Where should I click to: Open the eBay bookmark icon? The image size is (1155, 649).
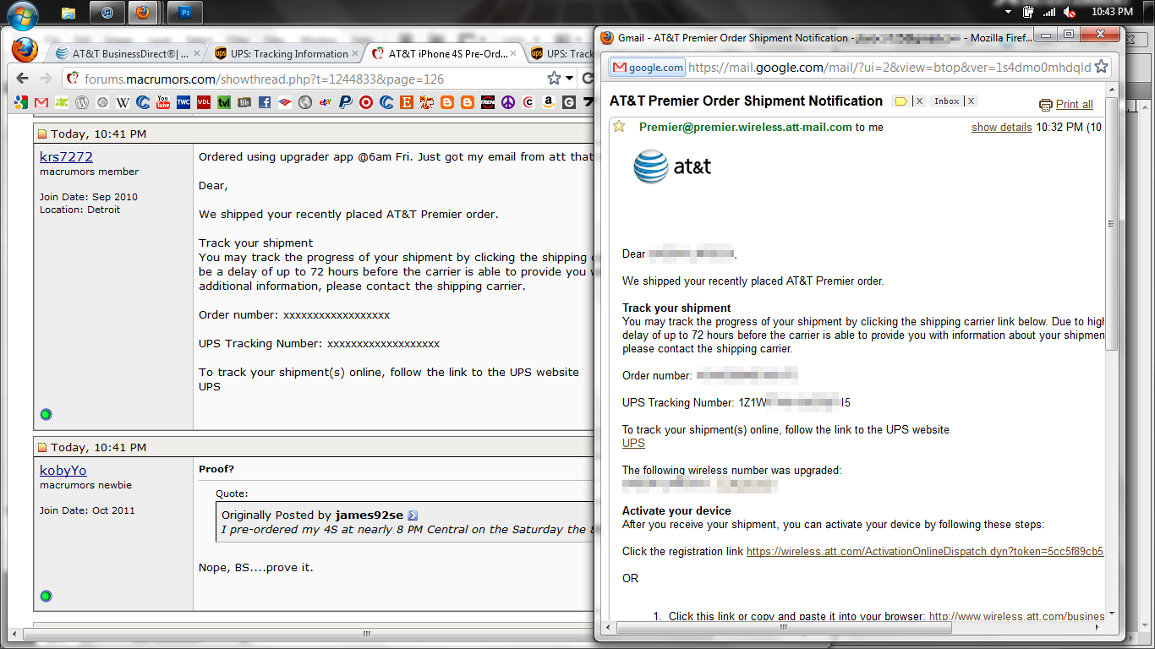325,102
